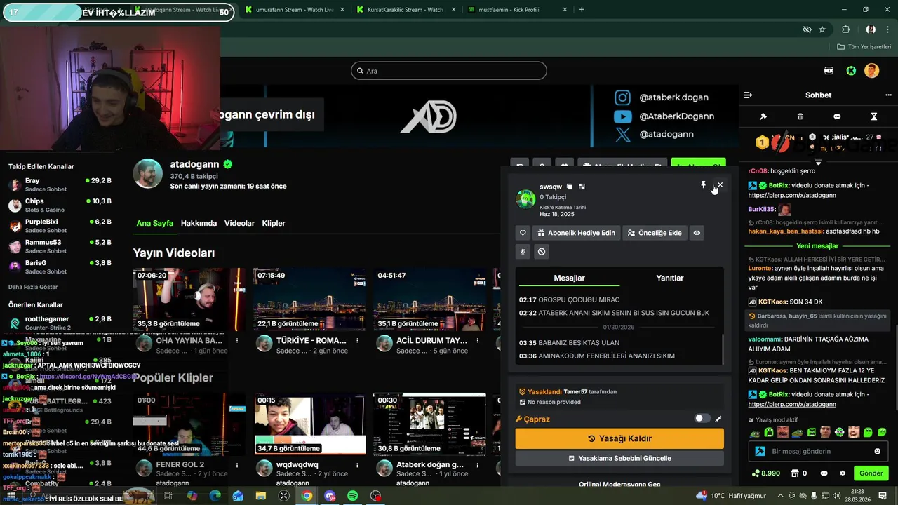
Task: Click Yasaklama Sebebini Güncelle button
Action: [619, 458]
